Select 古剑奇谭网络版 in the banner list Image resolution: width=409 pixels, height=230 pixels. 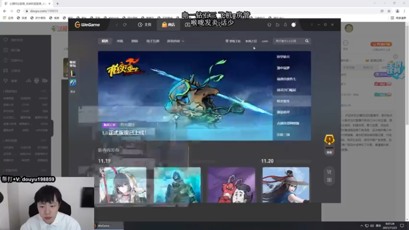click(291, 123)
